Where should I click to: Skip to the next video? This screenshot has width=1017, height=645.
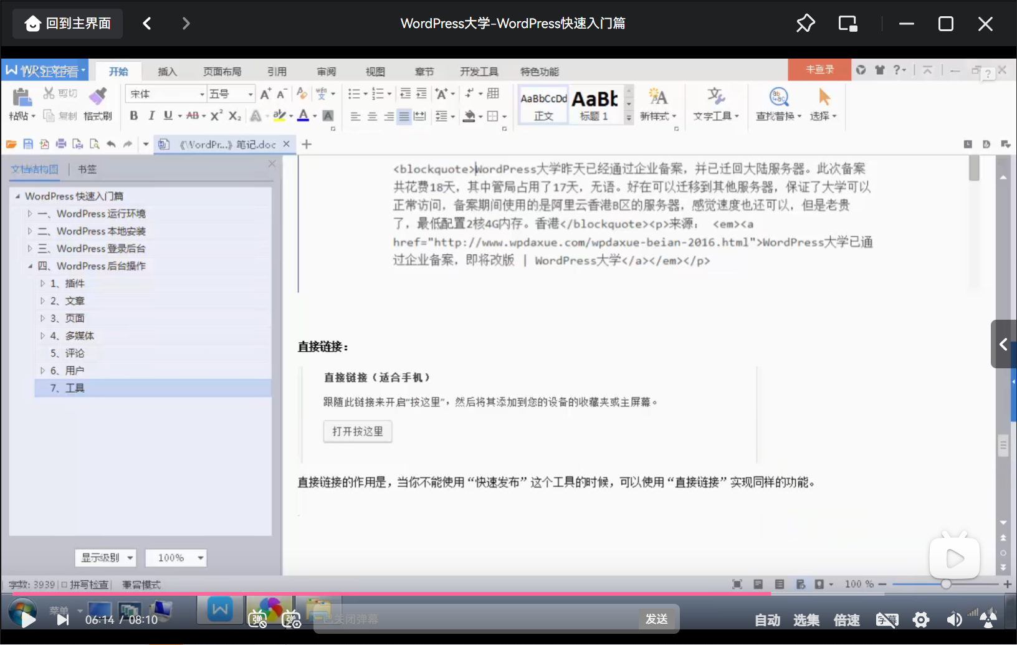(x=63, y=619)
